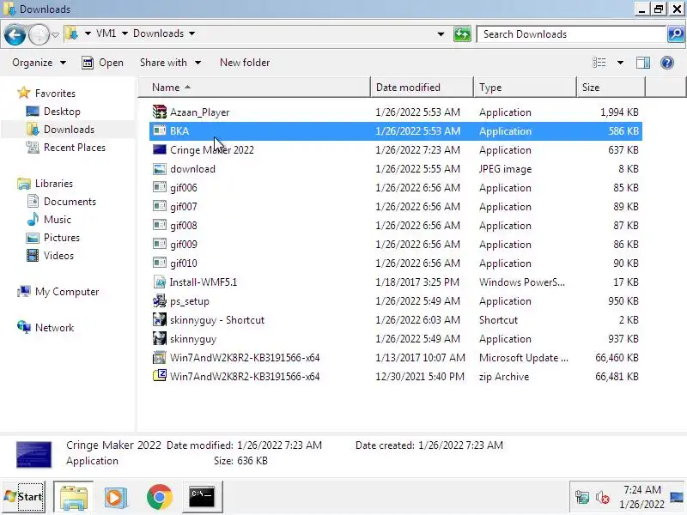Screen dimensions: 687x515
Task: Select the skinnyguy application icon
Action: [160, 338]
